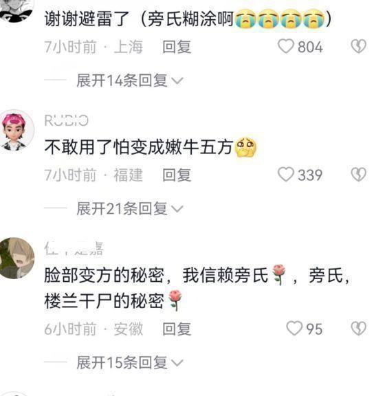Viewport: 385px width, 396px height.
Task: Like the comment with 804 likes
Action: coord(285,47)
